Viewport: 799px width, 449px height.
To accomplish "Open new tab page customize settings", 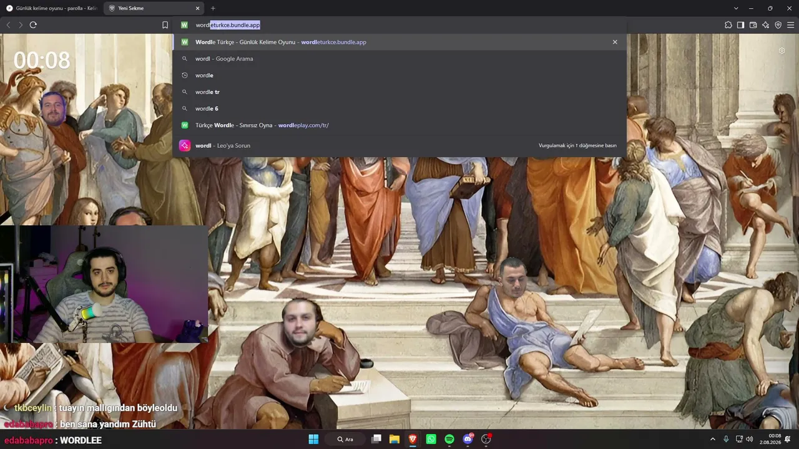I will pyautogui.click(x=782, y=51).
